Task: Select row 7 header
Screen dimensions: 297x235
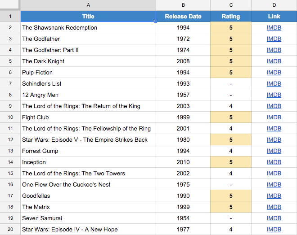Action: click(10, 84)
